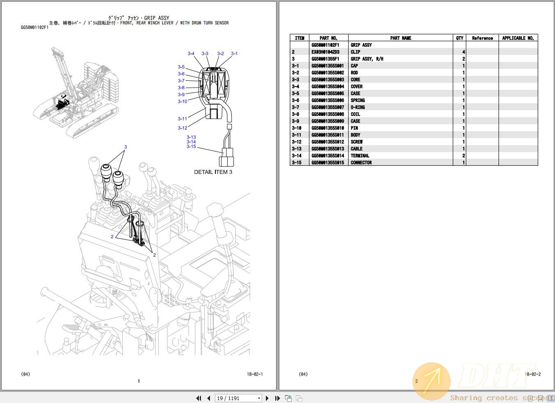Click the PART NO. column header
The height and width of the screenshot is (403, 555).
[328, 38]
